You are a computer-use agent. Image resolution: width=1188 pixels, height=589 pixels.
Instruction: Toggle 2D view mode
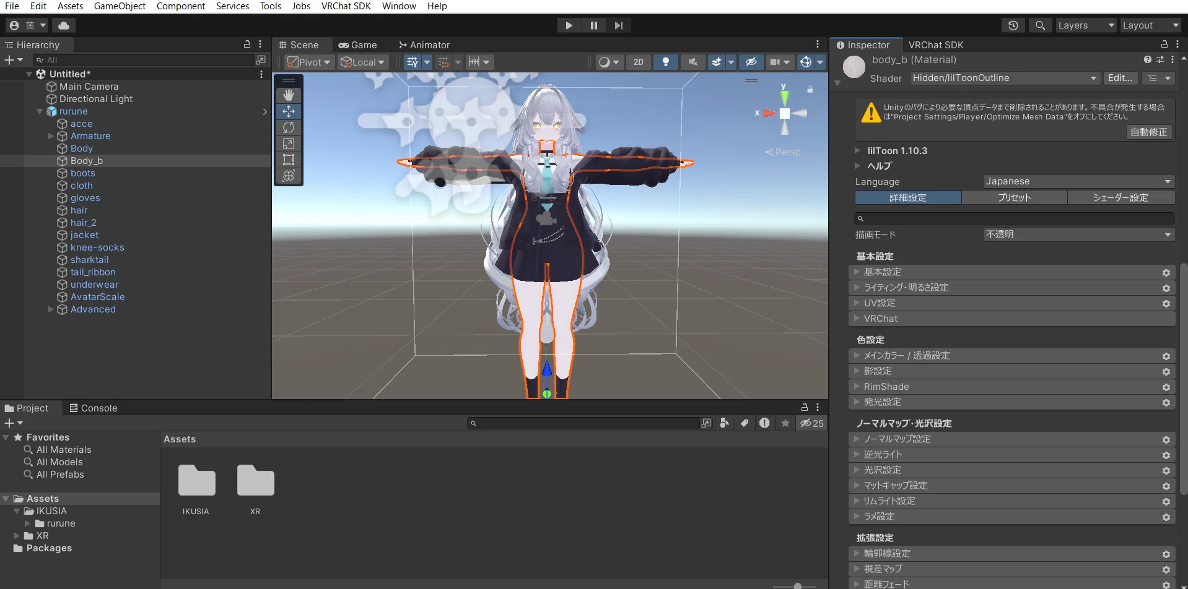(639, 62)
